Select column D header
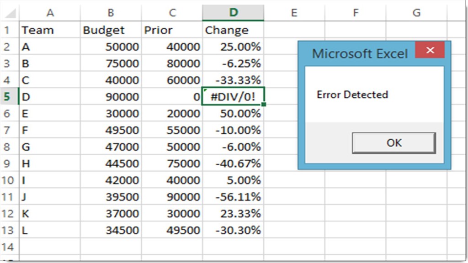 [233, 12]
